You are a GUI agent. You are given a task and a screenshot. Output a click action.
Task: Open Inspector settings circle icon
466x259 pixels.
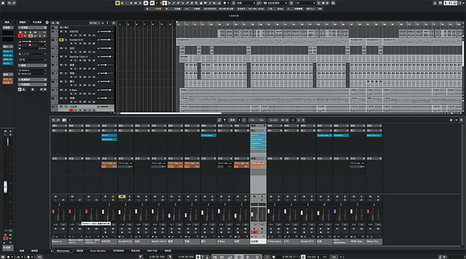pyautogui.click(x=47, y=22)
